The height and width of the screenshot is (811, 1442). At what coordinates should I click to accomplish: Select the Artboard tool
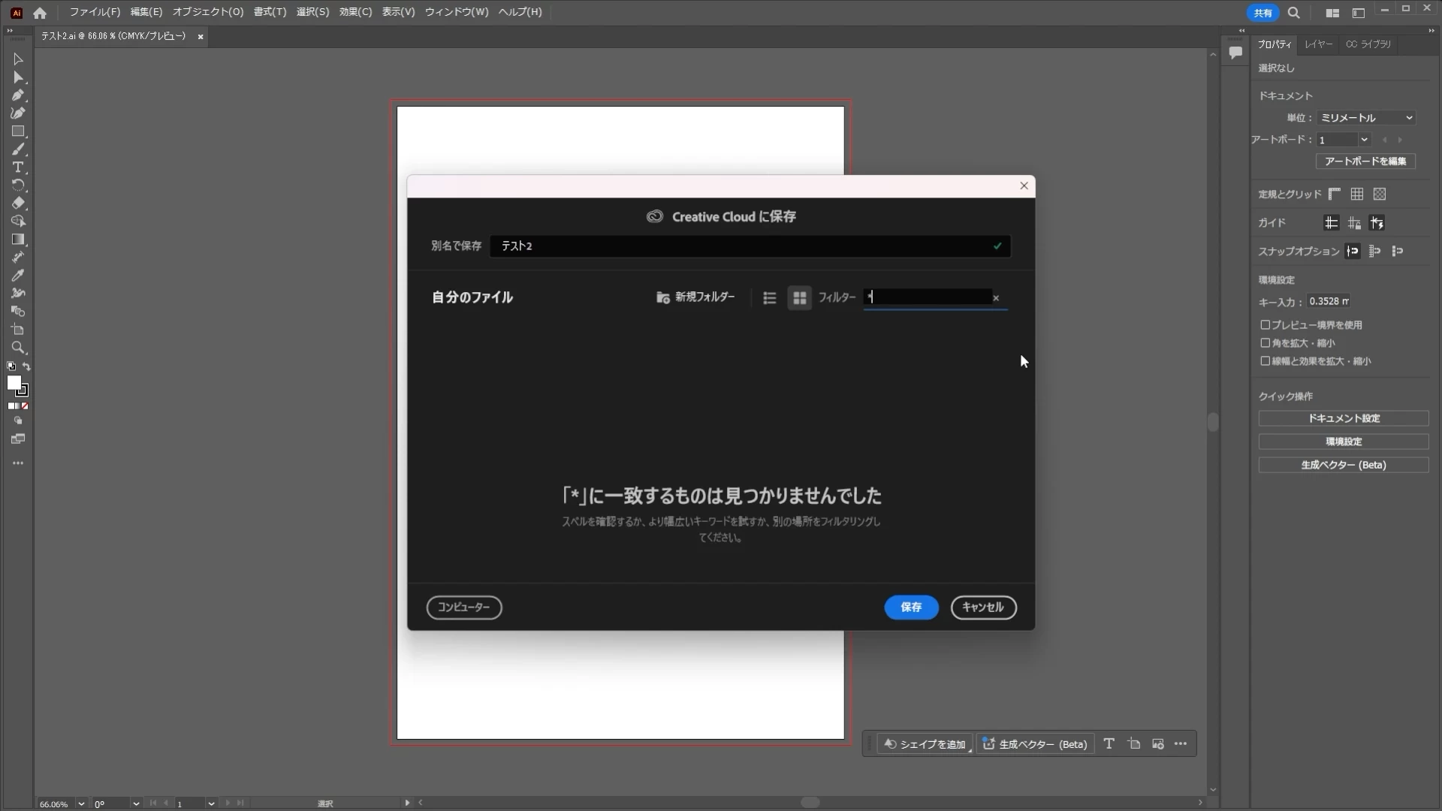pyautogui.click(x=18, y=330)
